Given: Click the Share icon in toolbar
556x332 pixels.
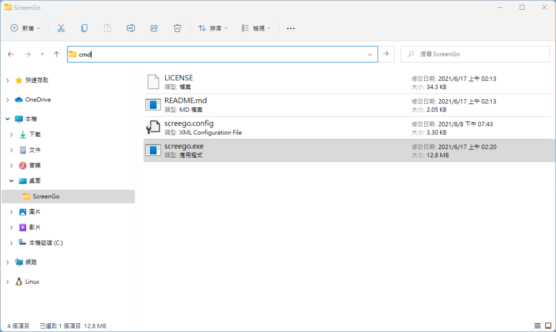Looking at the screenshot, I should click(x=154, y=28).
